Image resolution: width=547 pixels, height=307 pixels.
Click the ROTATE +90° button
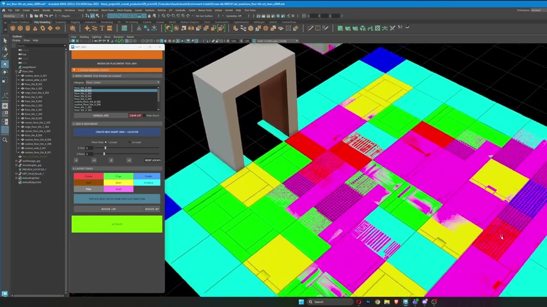tap(109, 209)
